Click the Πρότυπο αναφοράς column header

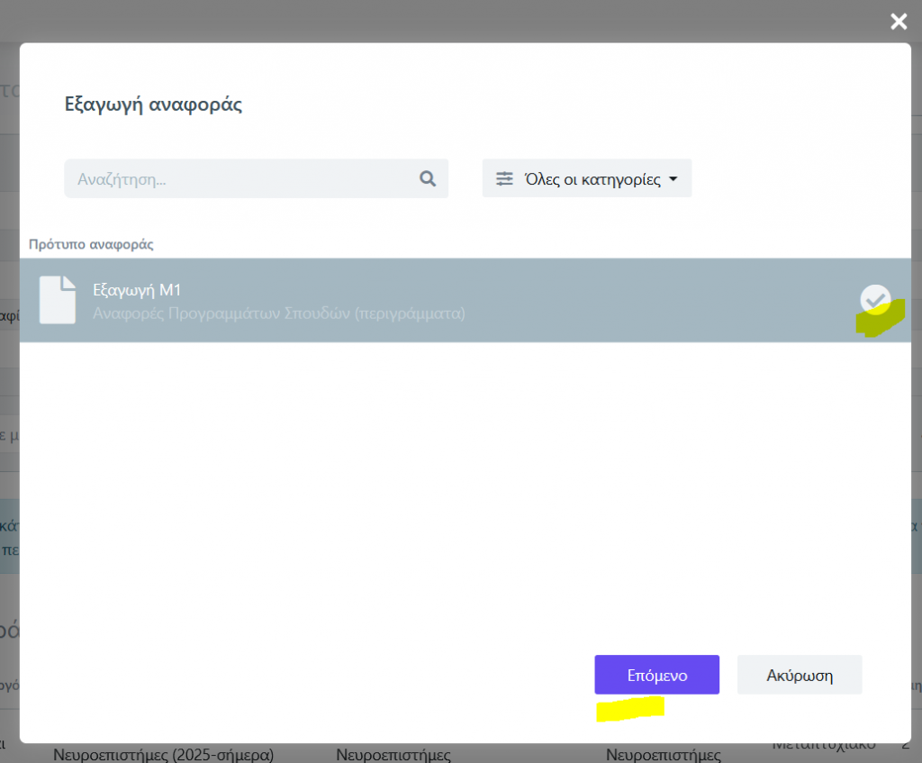click(91, 244)
